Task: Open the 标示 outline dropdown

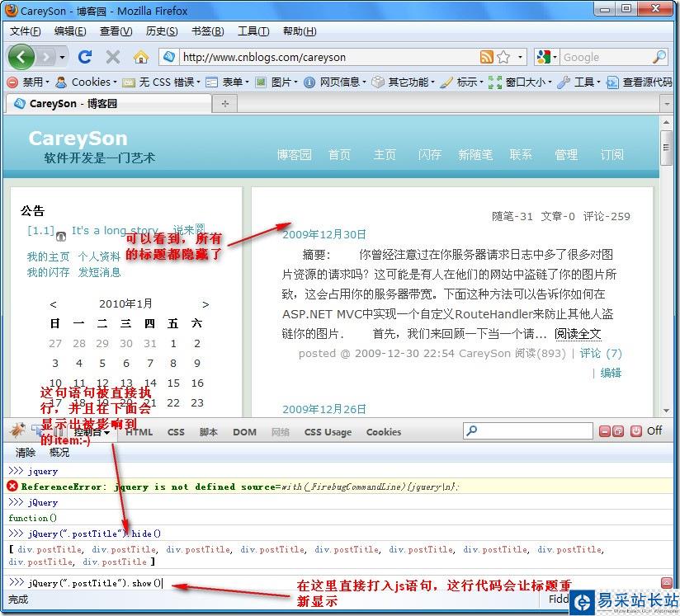Action: point(461,82)
